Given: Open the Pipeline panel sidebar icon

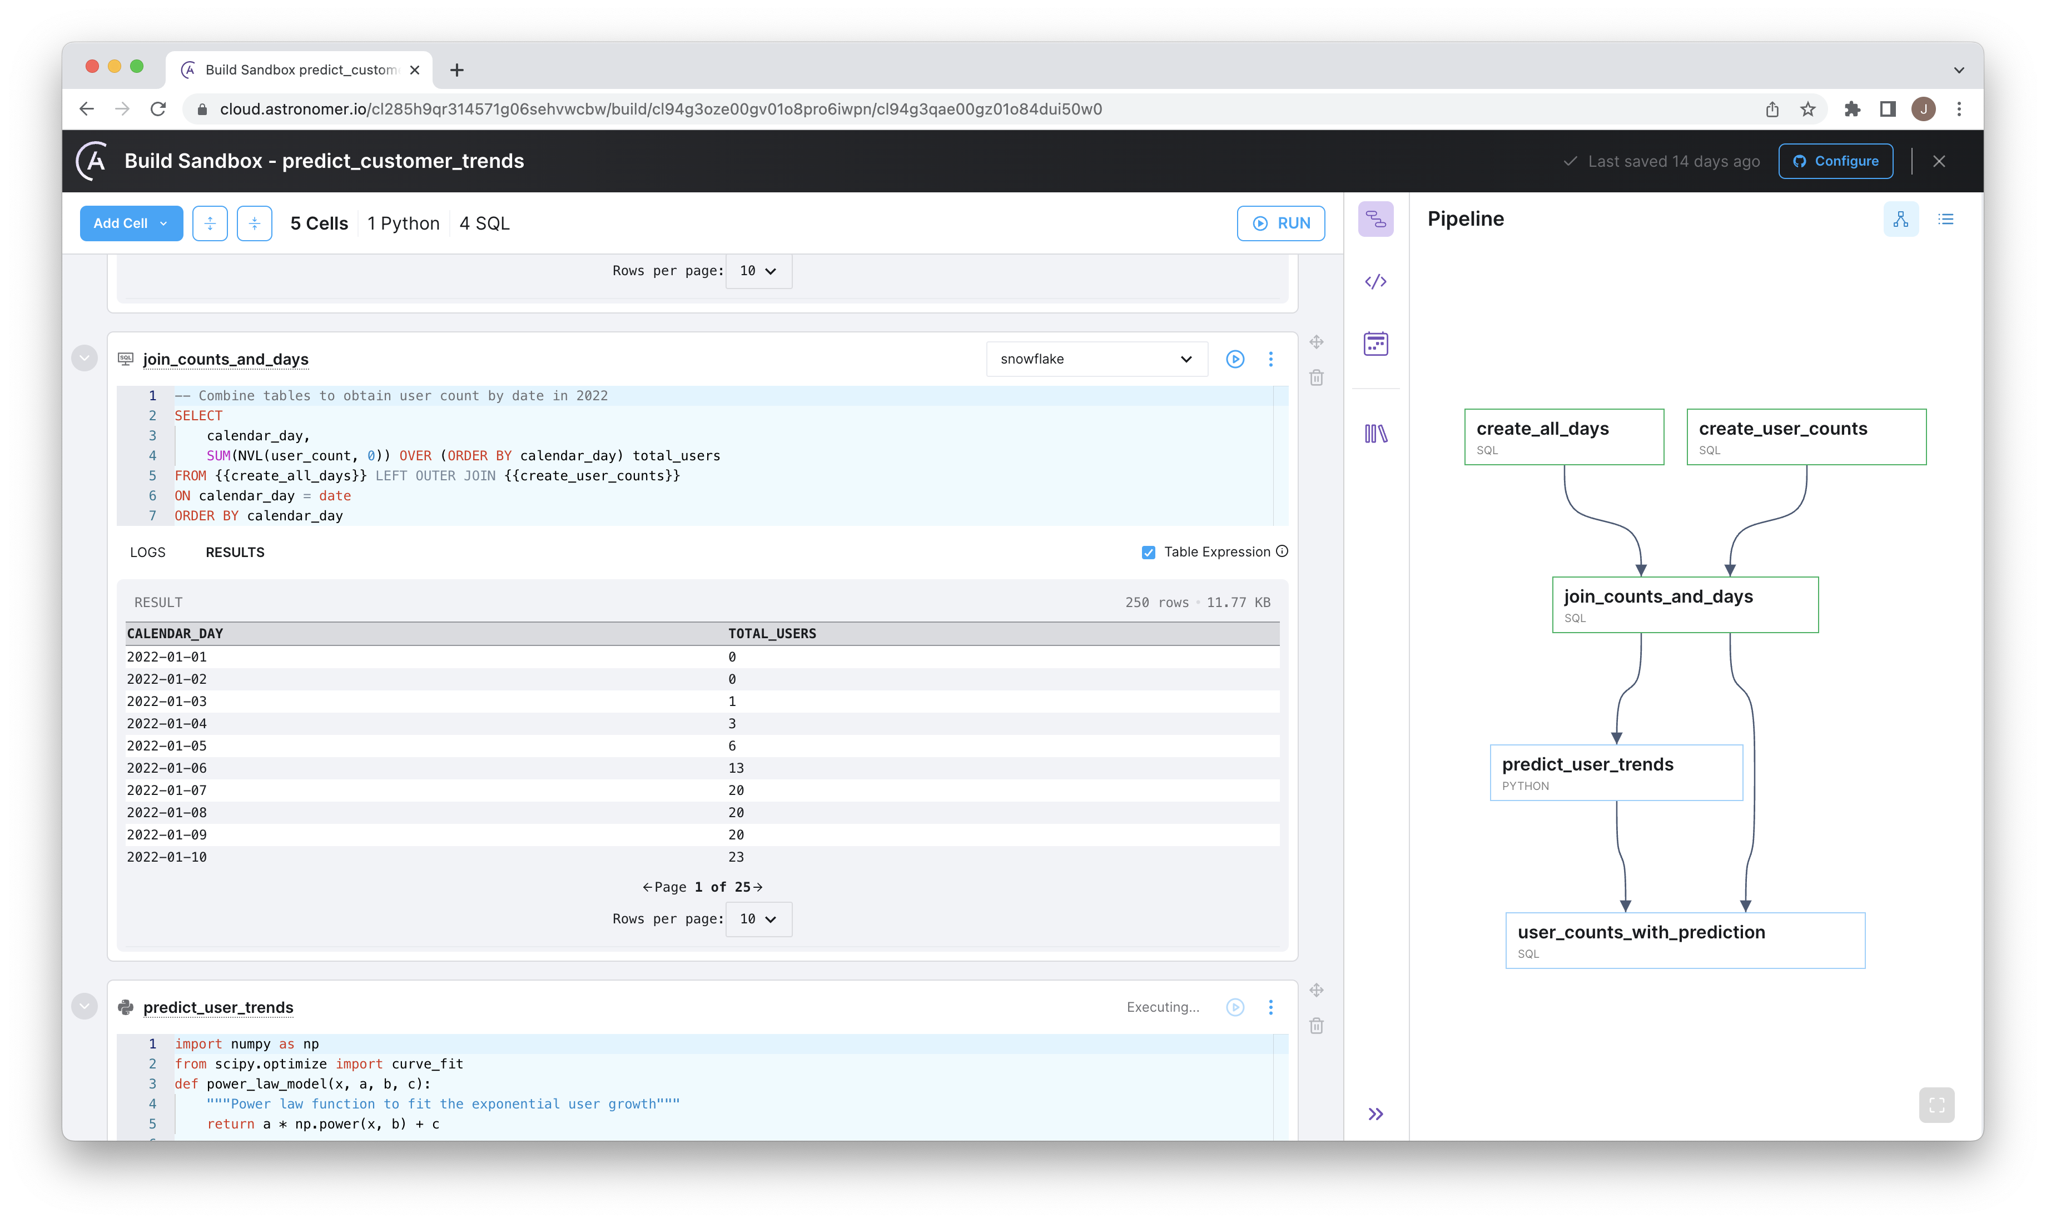Looking at the screenshot, I should tap(1375, 219).
